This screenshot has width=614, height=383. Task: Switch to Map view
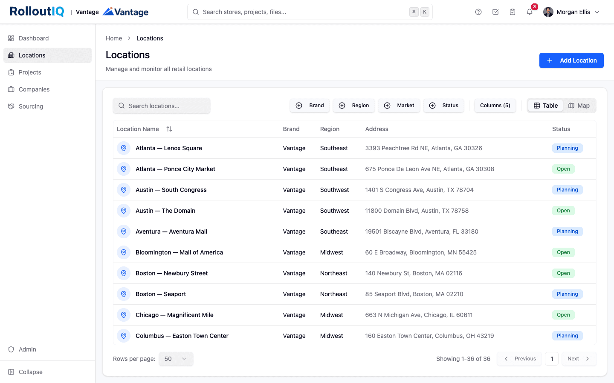[579, 106]
